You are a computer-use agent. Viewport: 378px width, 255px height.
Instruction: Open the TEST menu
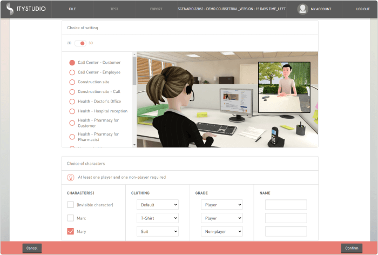[114, 9]
